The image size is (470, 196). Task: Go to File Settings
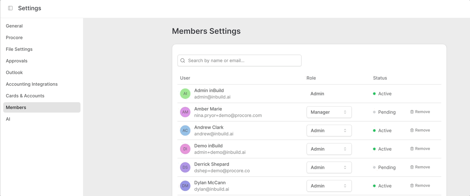42,49
